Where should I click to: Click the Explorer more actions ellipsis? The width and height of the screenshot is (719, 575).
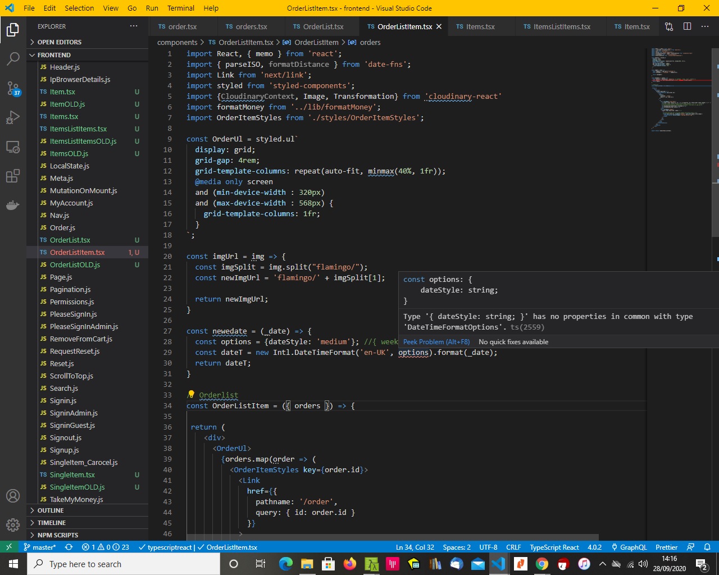134,26
